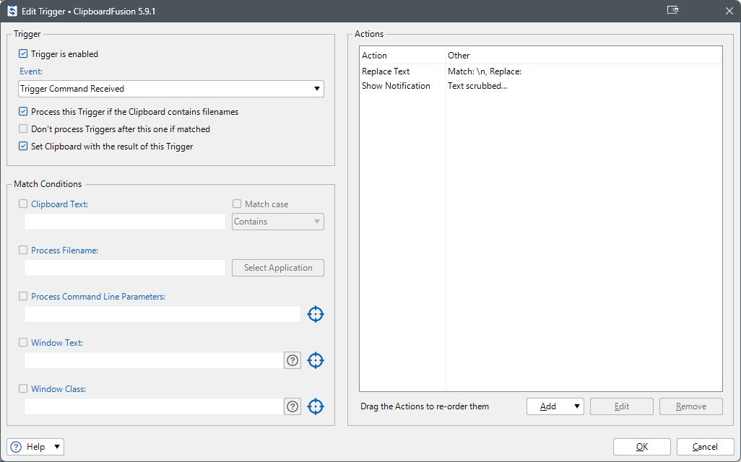Click the Edit action button
Image resolution: width=741 pixels, height=462 pixels.
621,406
